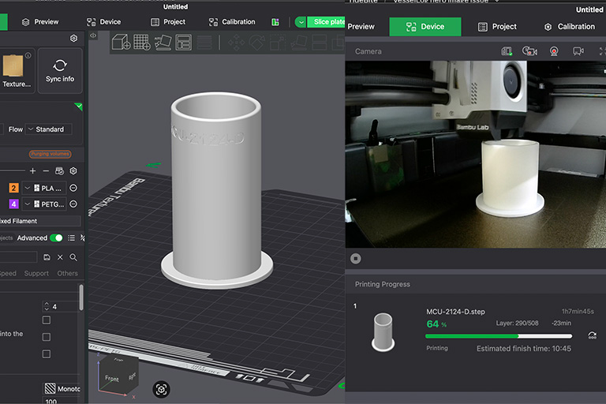Click the Add plate grid icon
The image size is (606, 404).
coord(142,42)
